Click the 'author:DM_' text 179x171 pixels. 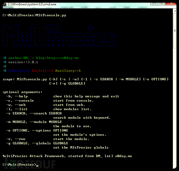19,58
